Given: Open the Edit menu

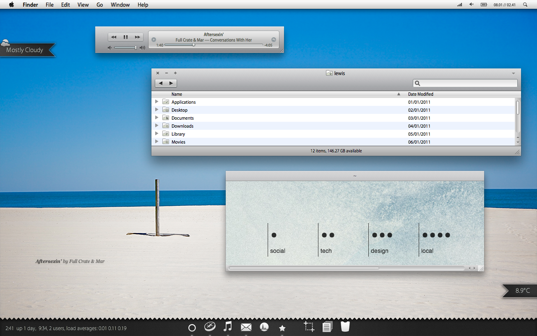Looking at the screenshot, I should pos(65,5).
